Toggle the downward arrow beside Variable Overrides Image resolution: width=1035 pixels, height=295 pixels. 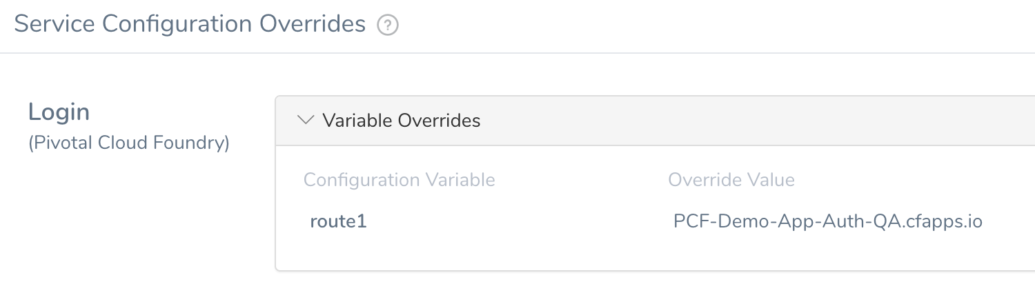coord(305,120)
